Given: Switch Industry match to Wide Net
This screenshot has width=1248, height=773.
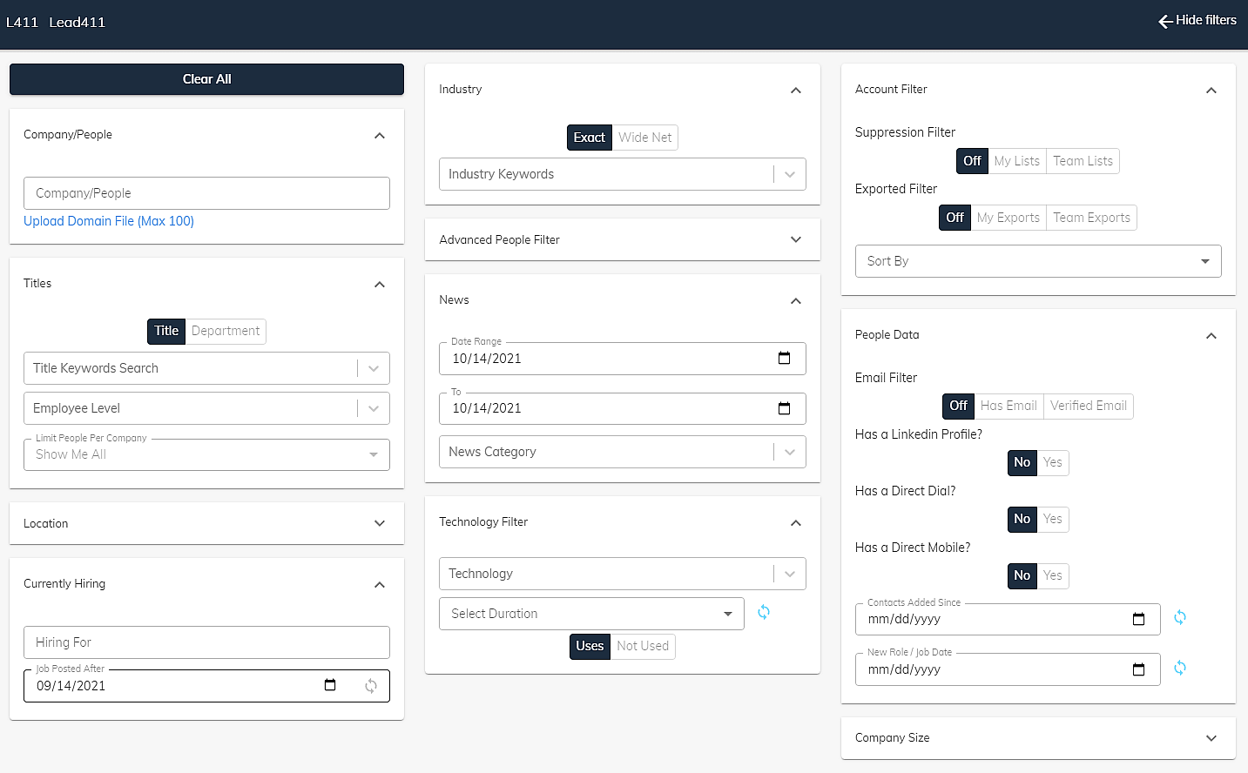Looking at the screenshot, I should click(x=644, y=138).
